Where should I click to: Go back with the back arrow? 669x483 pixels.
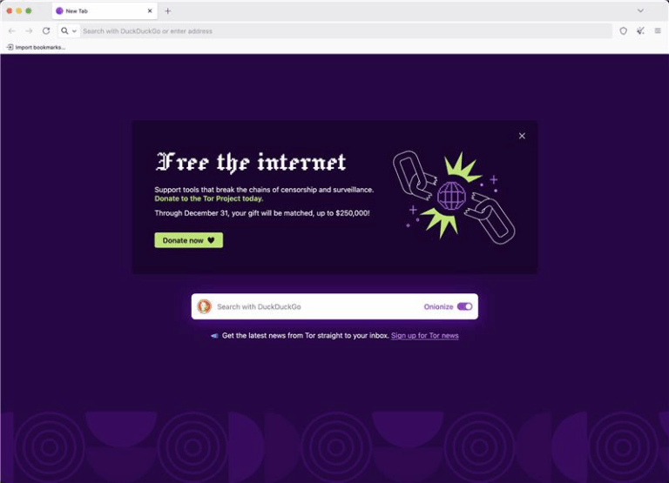[12, 30]
